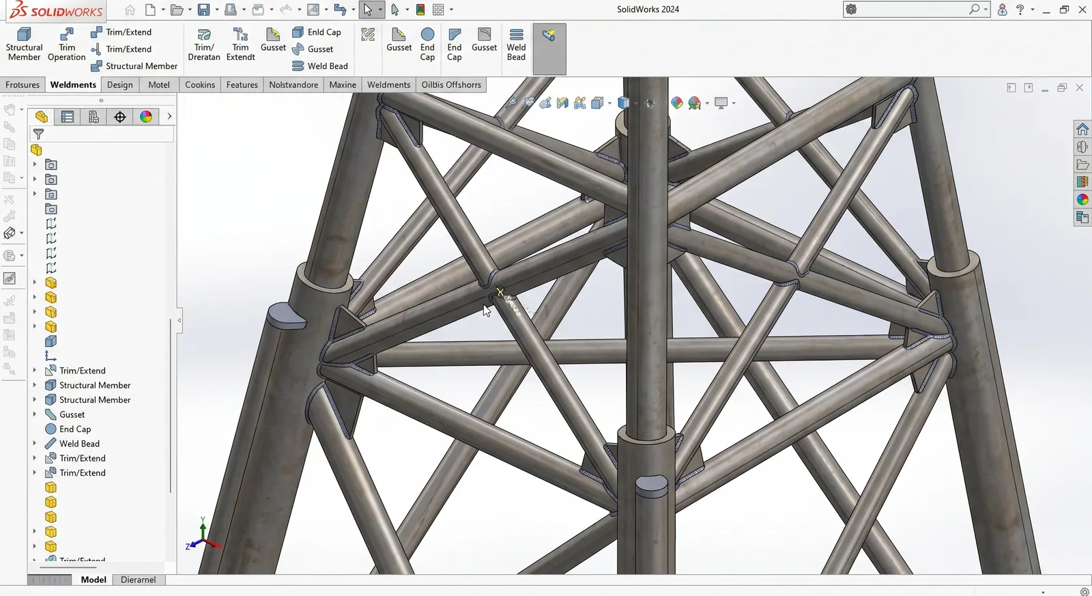Click the Save icon in title toolbar
1092x596 pixels.
(203, 10)
